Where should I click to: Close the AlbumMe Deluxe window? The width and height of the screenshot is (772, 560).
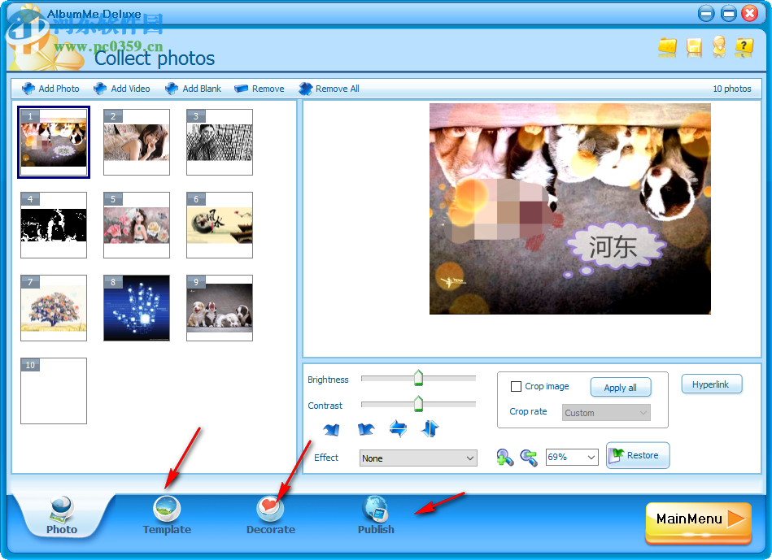tap(750, 13)
